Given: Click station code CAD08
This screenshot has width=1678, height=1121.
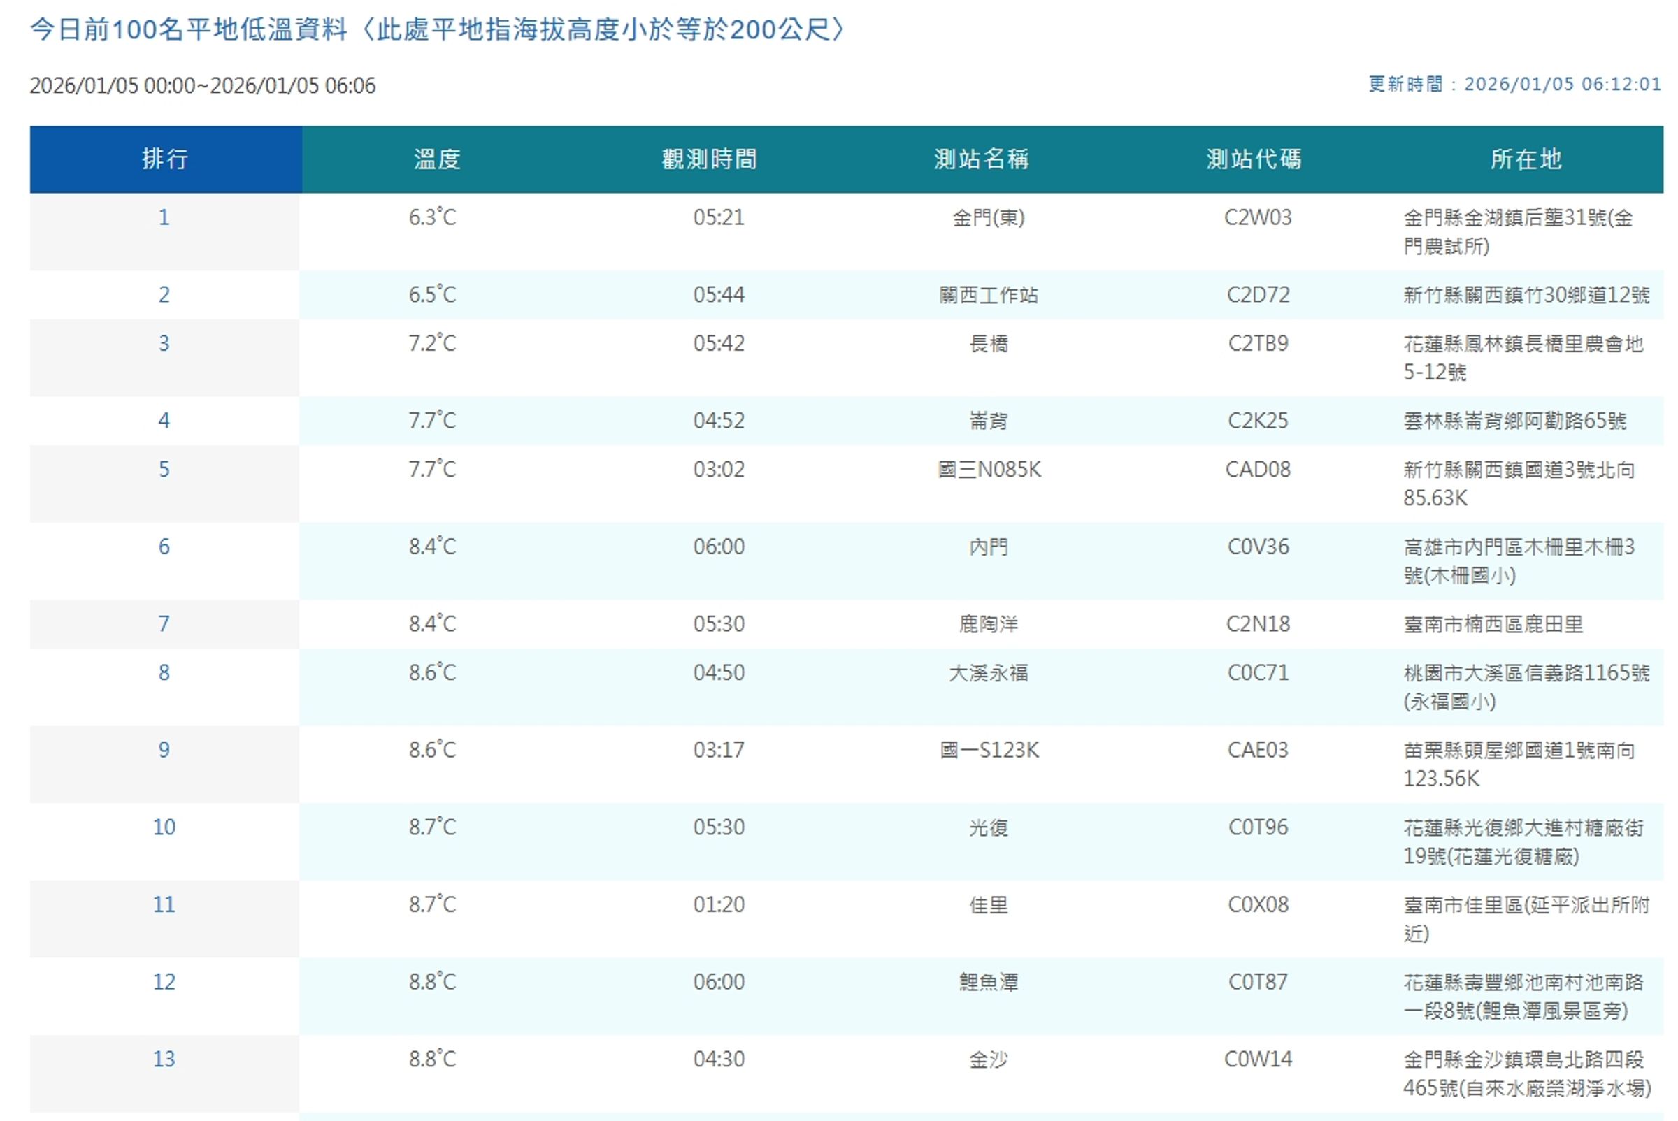Looking at the screenshot, I should pos(1258,470).
